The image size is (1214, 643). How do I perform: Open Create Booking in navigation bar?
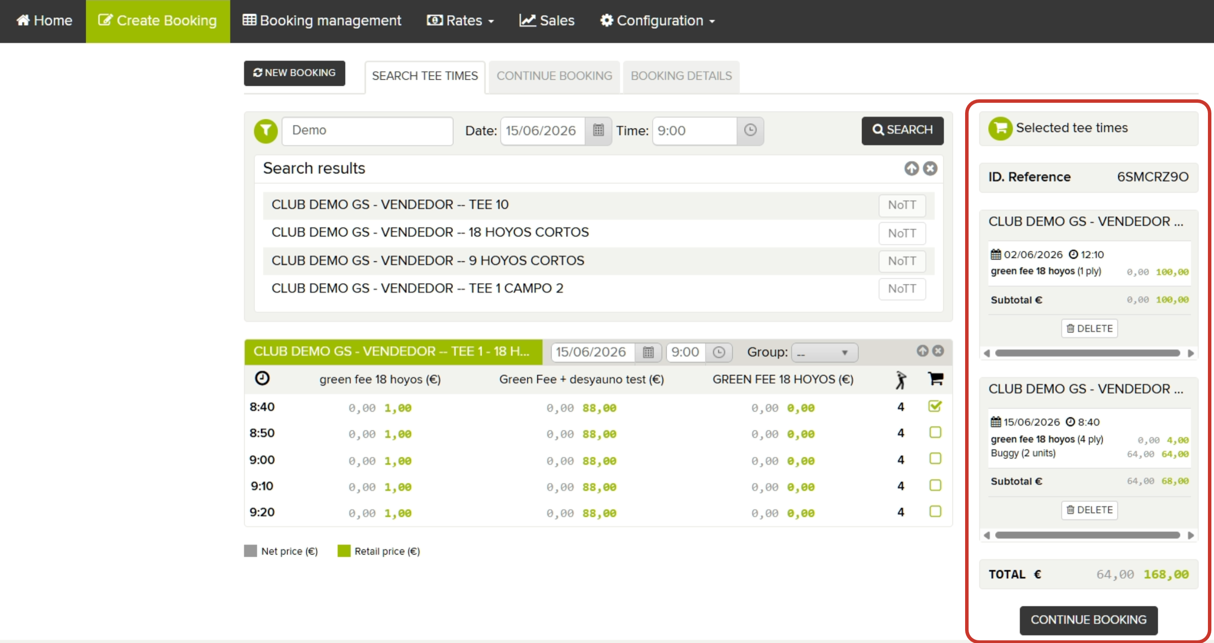(158, 21)
